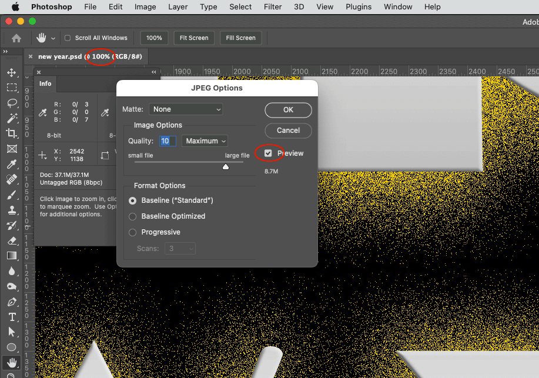Select the Hand tool in toolbar
This screenshot has width=539, height=378.
(x=12, y=363)
